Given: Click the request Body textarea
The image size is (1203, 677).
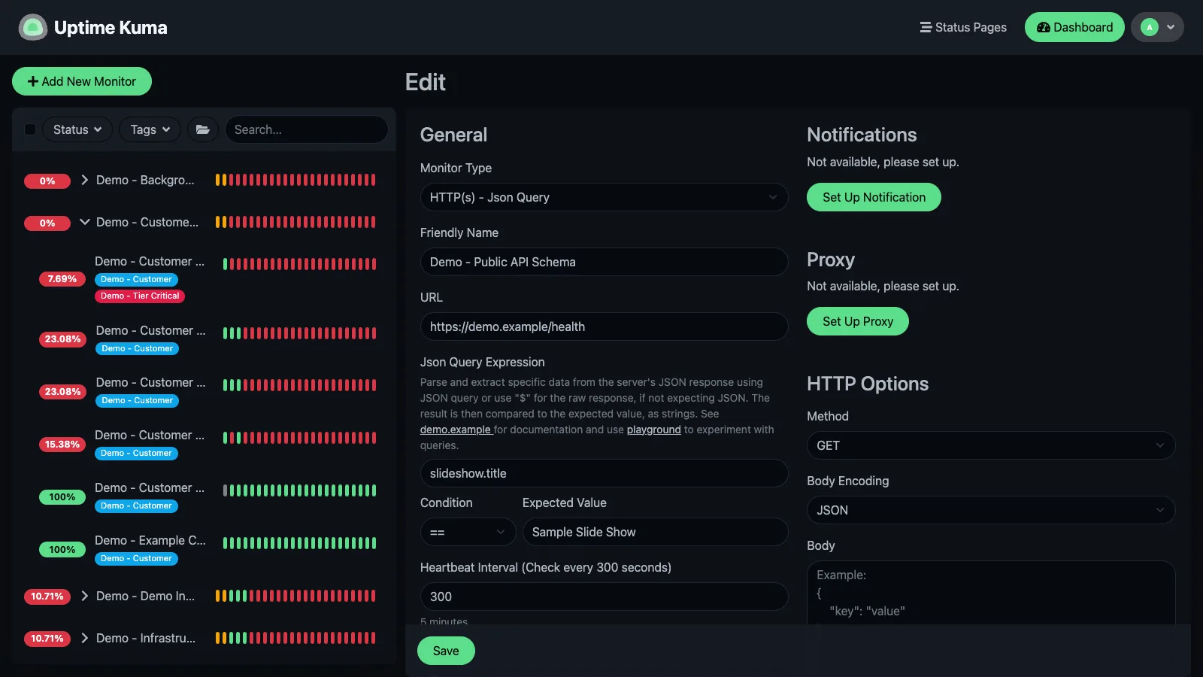Looking at the screenshot, I should coord(991,593).
